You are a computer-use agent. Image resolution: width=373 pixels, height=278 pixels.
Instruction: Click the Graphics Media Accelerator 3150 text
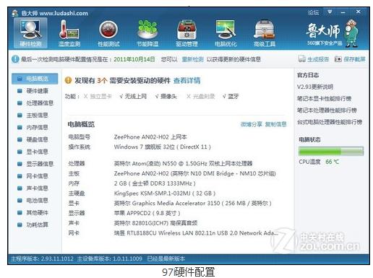[x=192, y=203]
